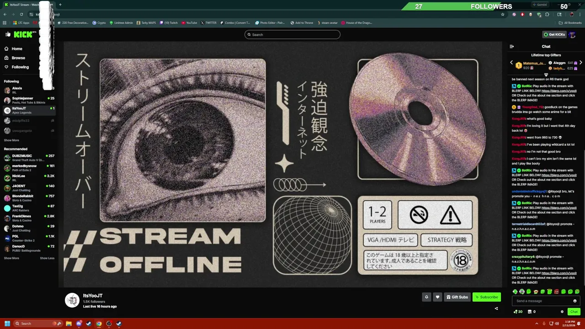Pick the last quick emote in row
The width and height of the screenshot is (585, 329).
pyautogui.click(x=577, y=292)
